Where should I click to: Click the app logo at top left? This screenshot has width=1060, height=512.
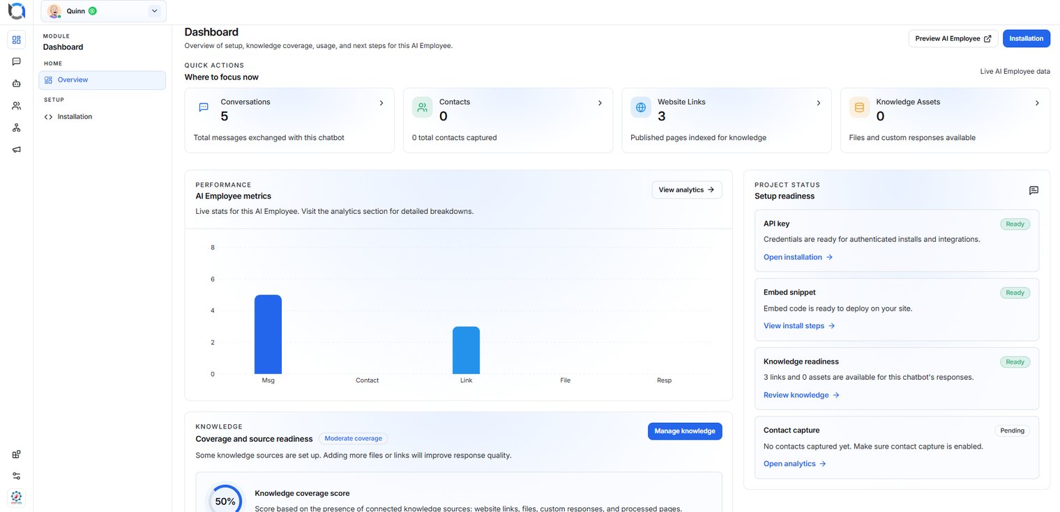coord(17,11)
